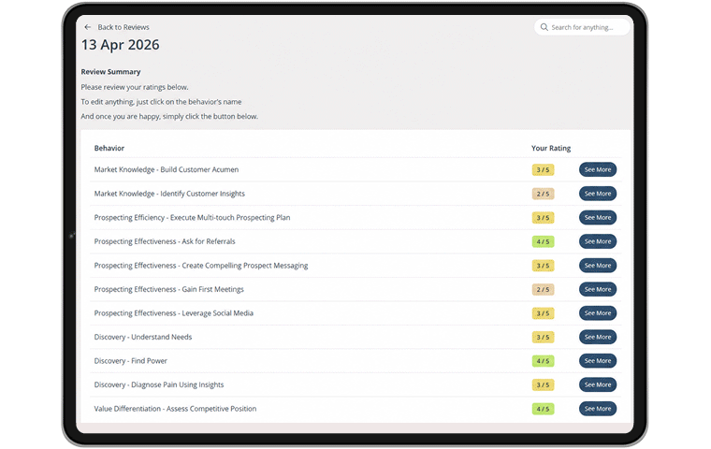Click the 2/5 rating badge for Customer Insights
Image resolution: width=711 pixels, height=449 pixels.
pos(543,194)
